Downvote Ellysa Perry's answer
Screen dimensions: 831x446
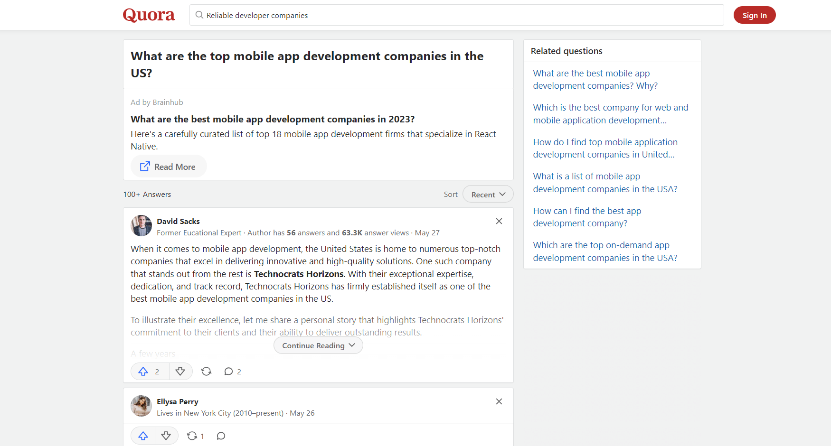(166, 436)
